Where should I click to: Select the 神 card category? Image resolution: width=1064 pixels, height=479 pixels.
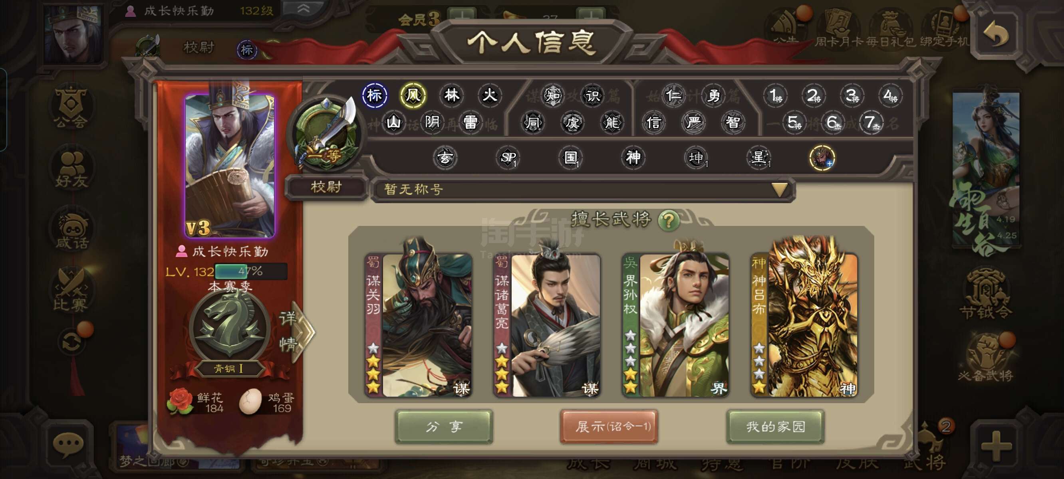(x=633, y=158)
